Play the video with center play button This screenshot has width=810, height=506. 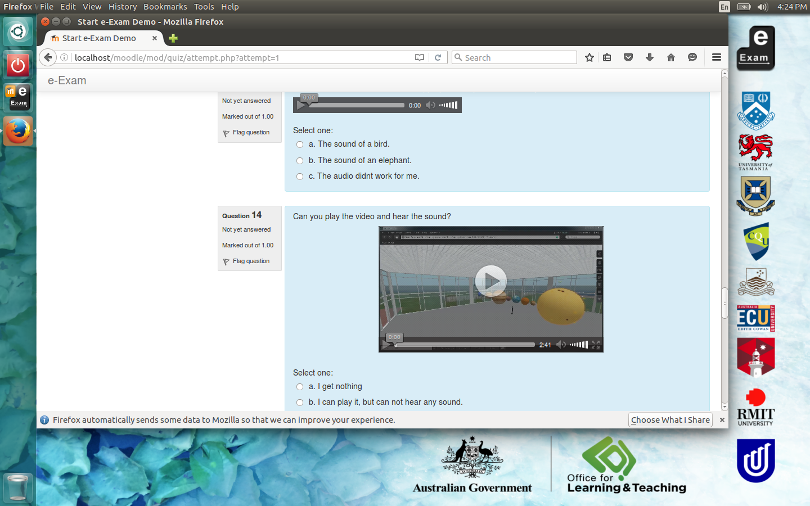point(490,281)
